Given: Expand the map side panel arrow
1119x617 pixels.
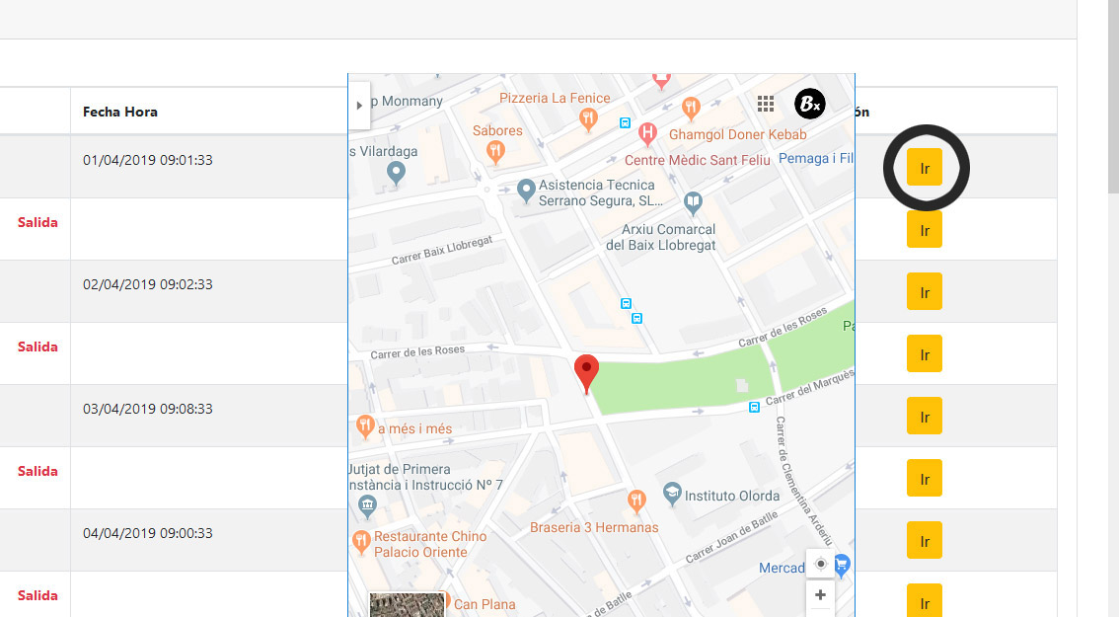Looking at the screenshot, I should (359, 105).
